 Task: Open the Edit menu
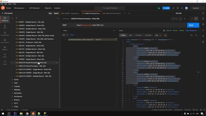(x=5, y=4)
